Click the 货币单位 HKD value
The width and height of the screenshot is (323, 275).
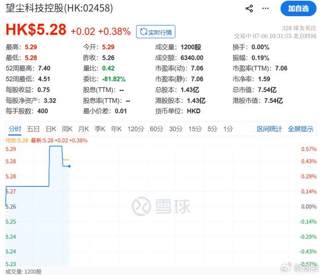(194, 111)
